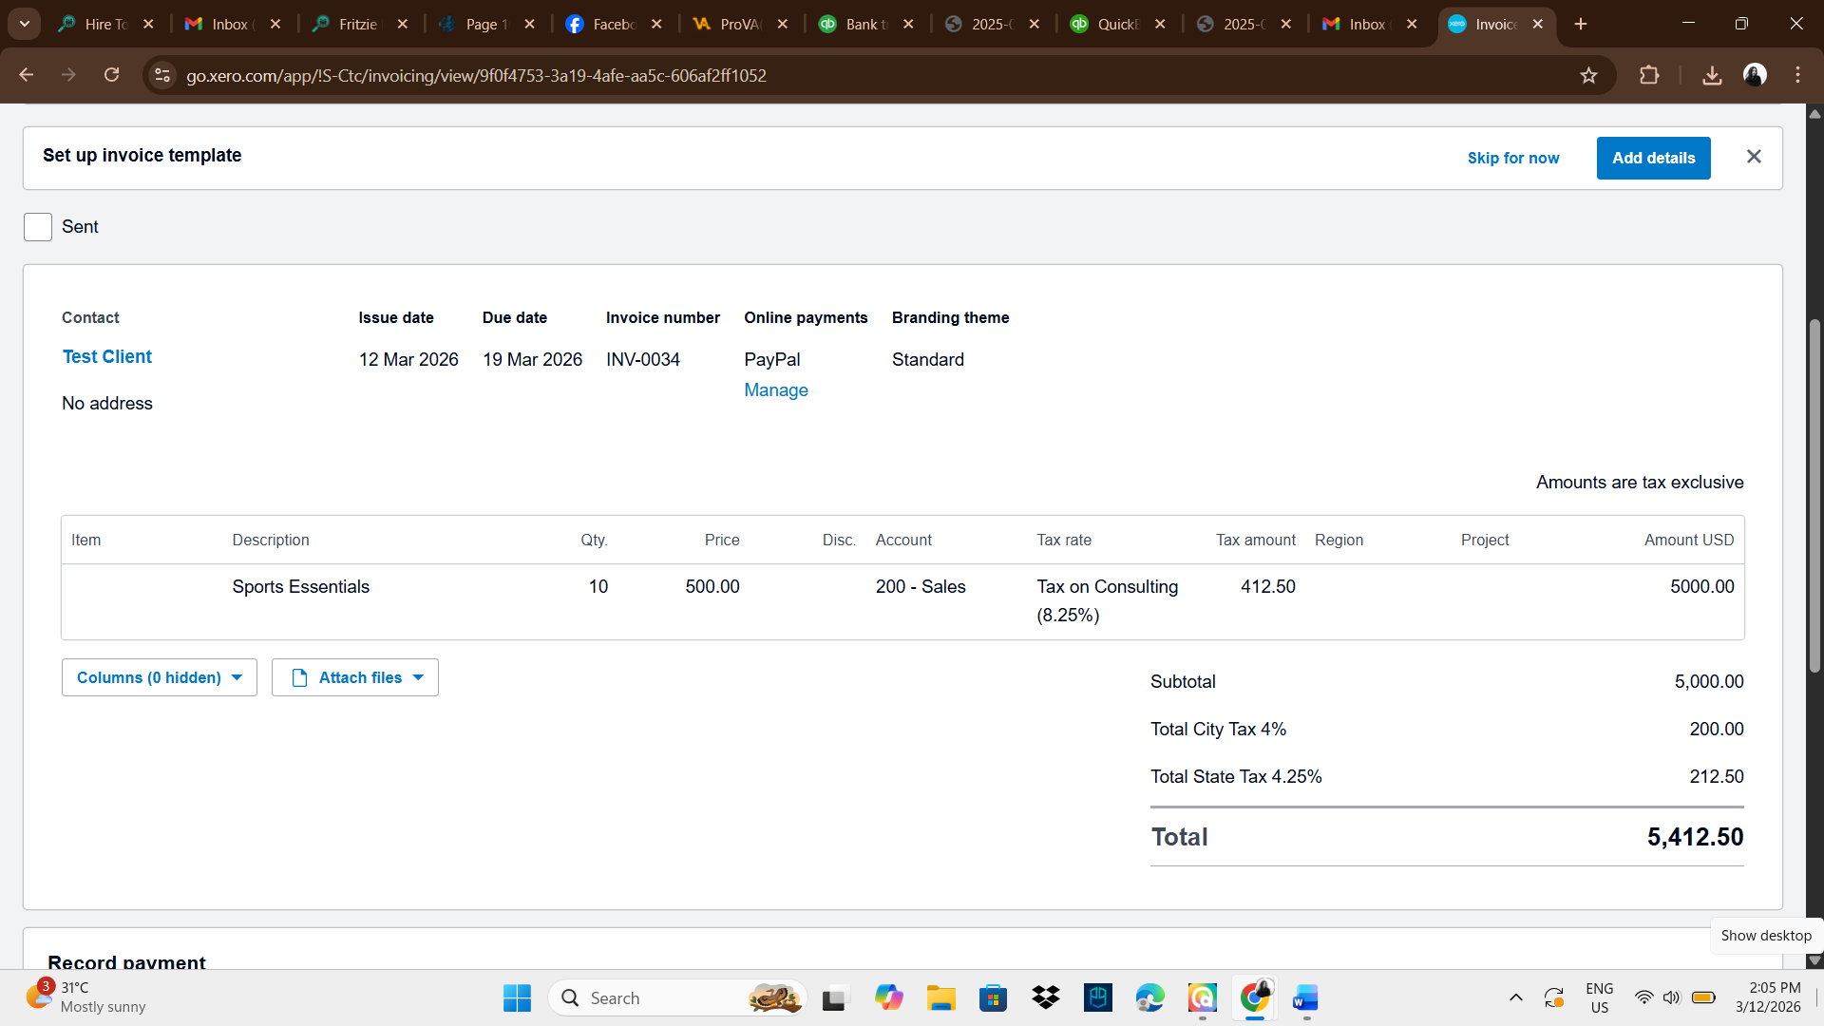Open File Explorer from the taskbar

[x=940, y=997]
